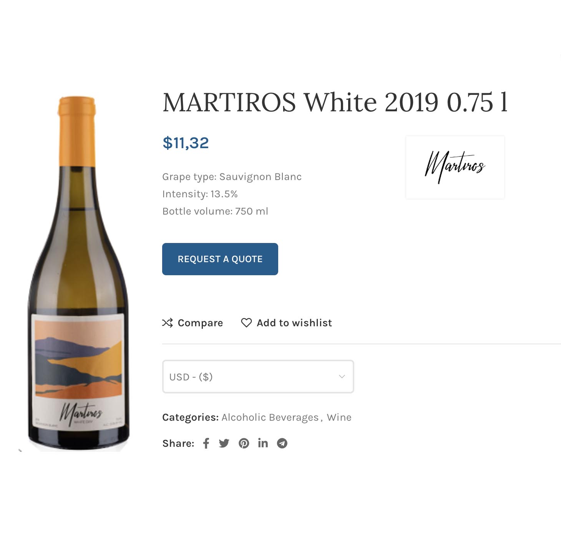Open the Alcoholic Beverages category link
Screen dimensions: 561x537
click(x=270, y=417)
